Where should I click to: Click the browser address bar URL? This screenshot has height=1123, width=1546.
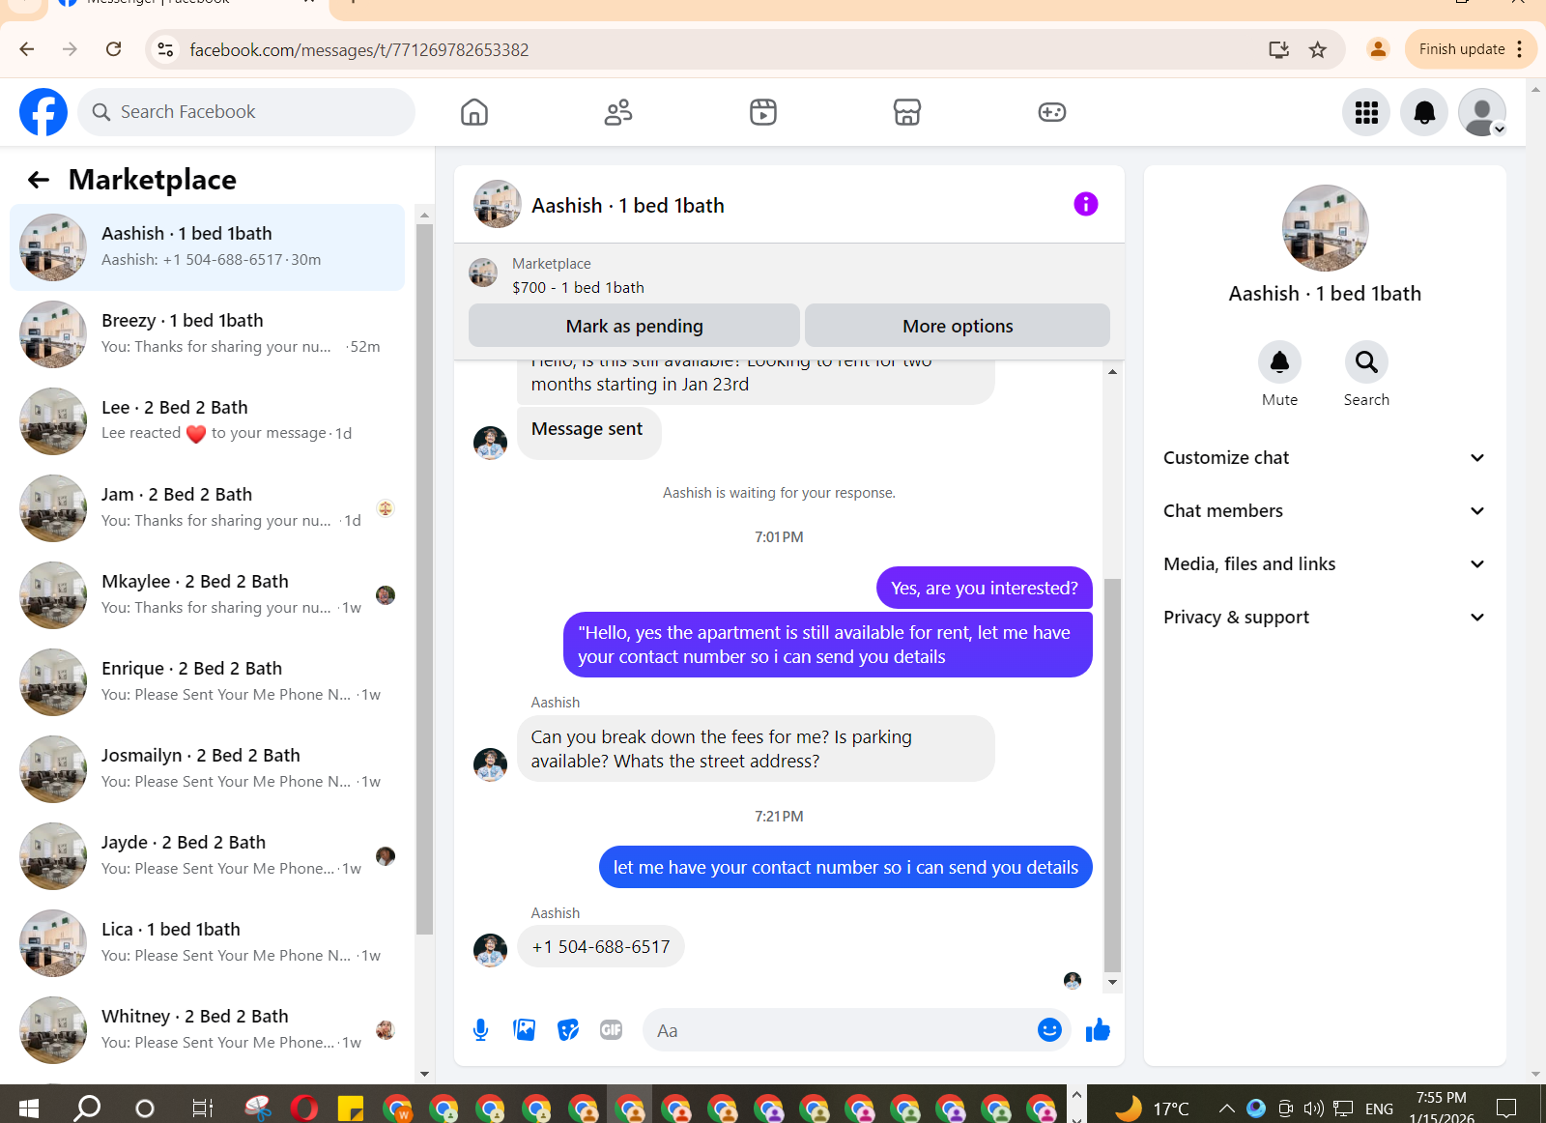[x=359, y=49]
